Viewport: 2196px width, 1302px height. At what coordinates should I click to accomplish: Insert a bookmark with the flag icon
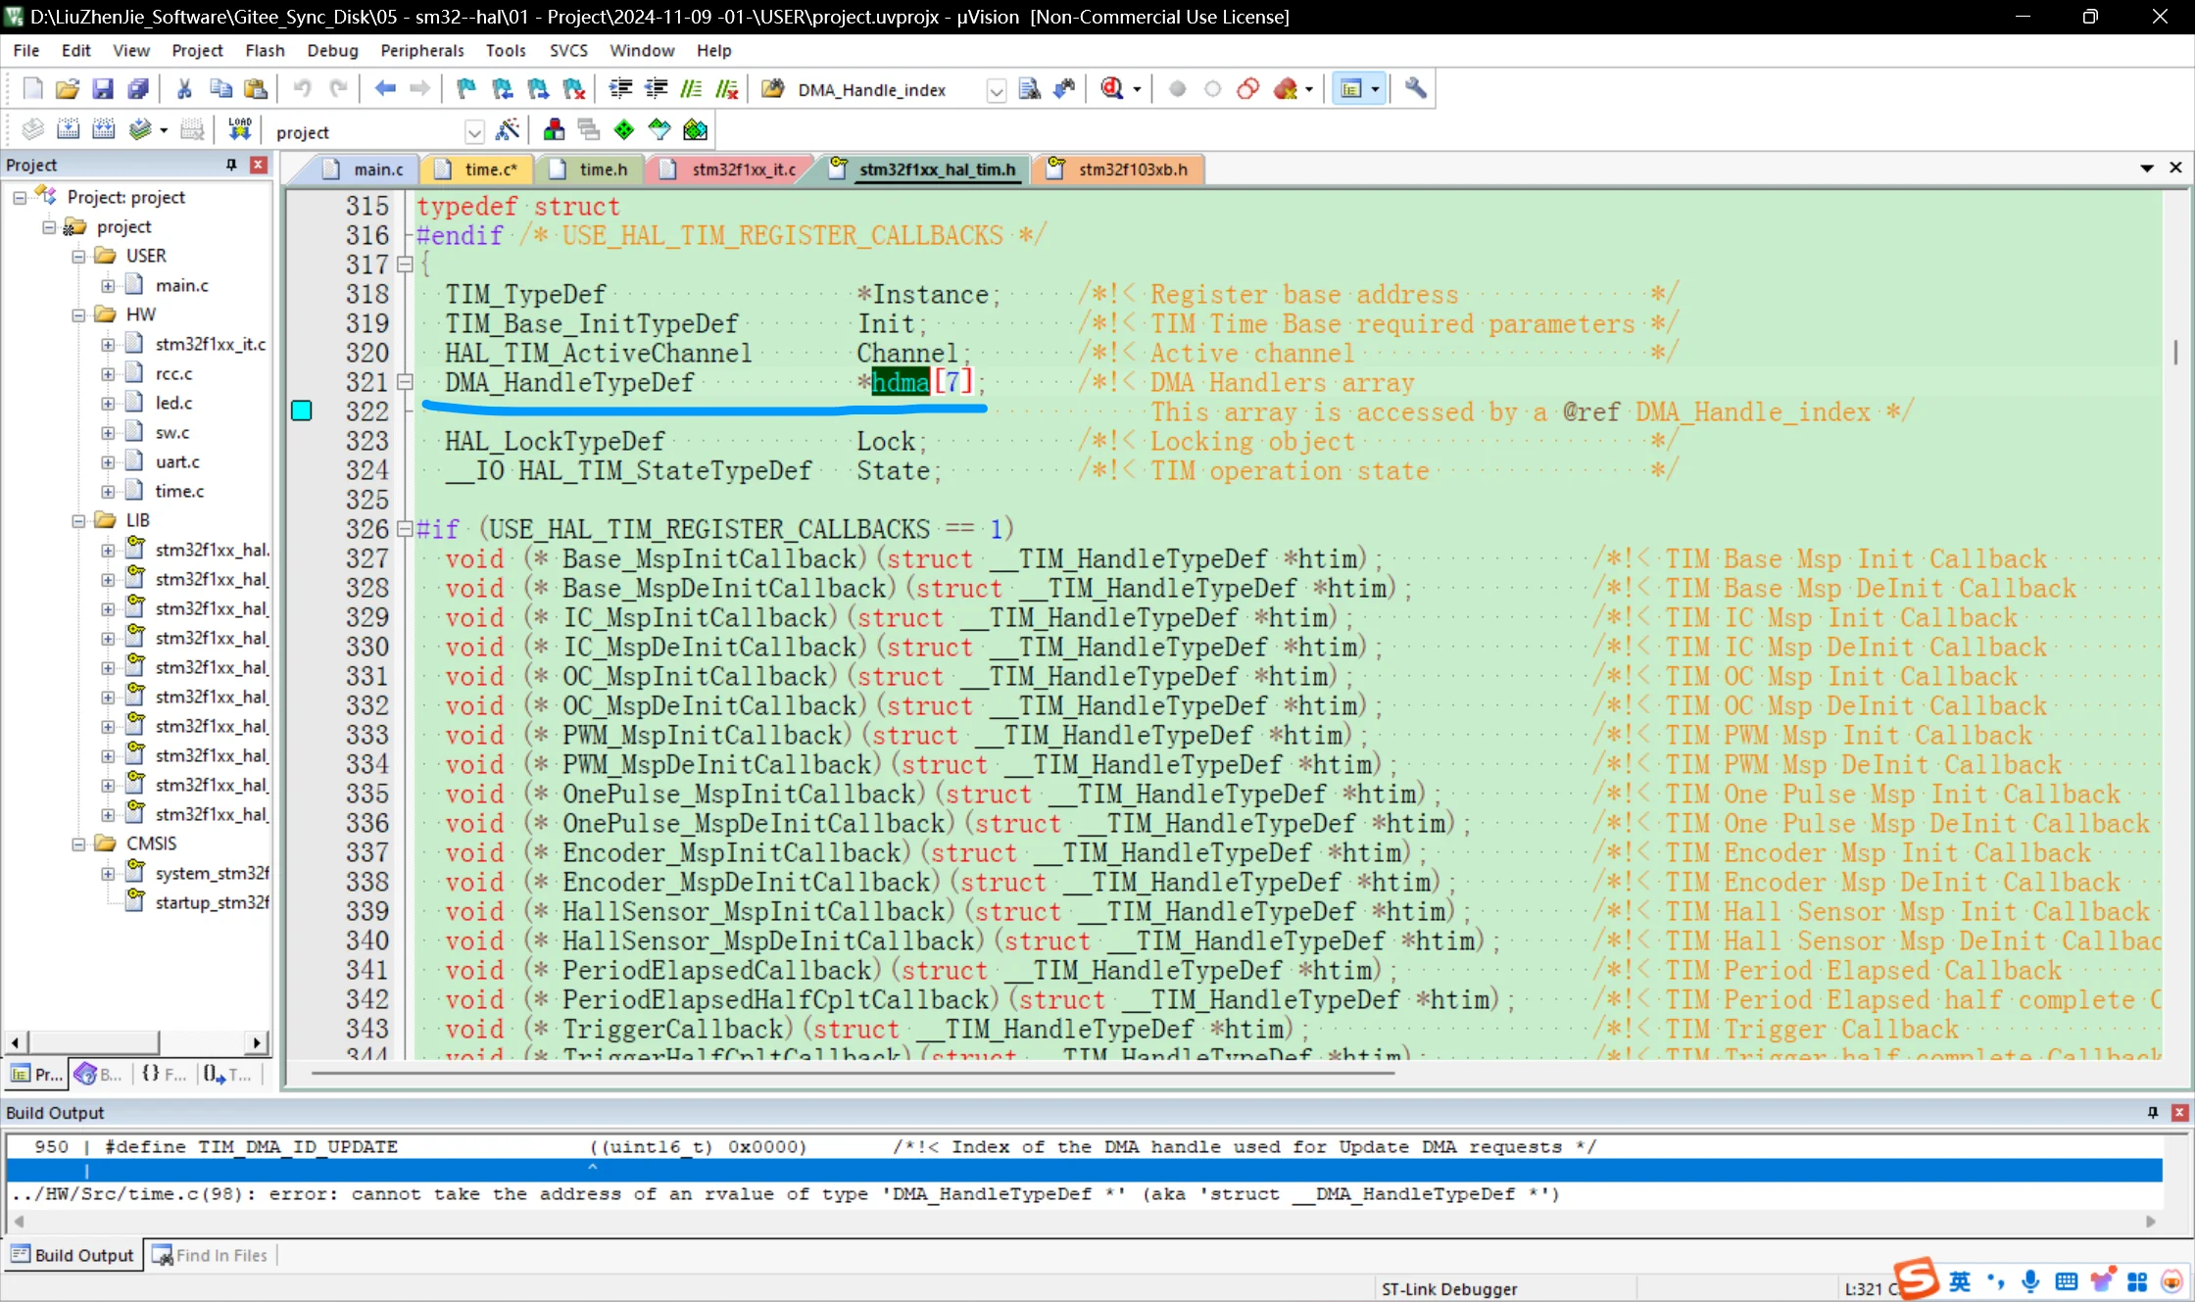pyautogui.click(x=466, y=89)
